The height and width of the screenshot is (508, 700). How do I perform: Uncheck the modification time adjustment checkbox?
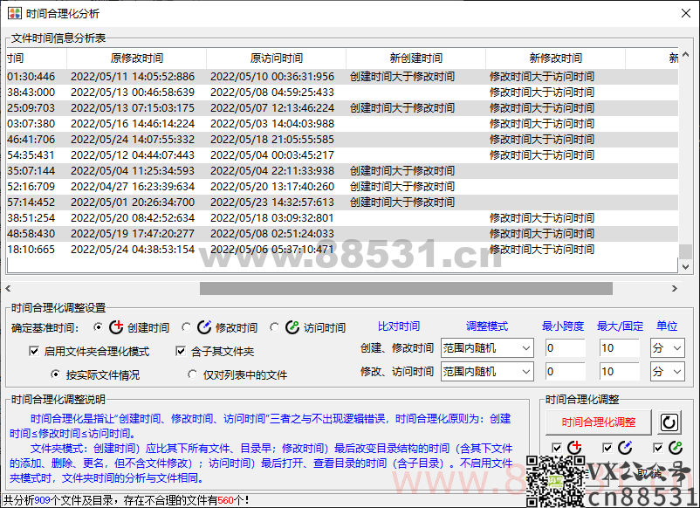[x=607, y=447]
